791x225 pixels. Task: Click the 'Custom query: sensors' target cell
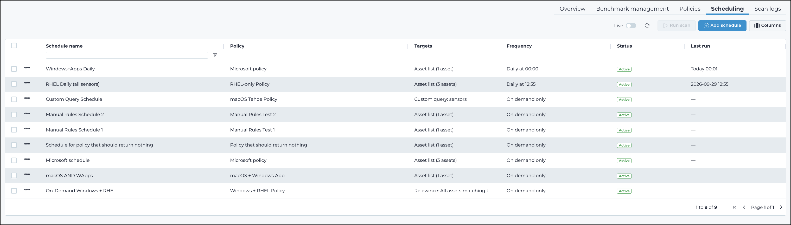pyautogui.click(x=440, y=99)
